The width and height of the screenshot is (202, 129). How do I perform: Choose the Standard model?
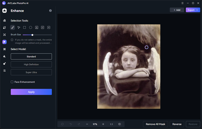(x=31, y=56)
